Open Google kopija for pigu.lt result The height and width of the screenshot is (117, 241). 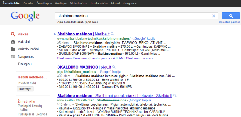[x=110, y=72]
